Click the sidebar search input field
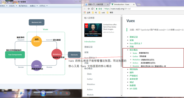Viewport: 184px width, 98px height. click(101, 18)
